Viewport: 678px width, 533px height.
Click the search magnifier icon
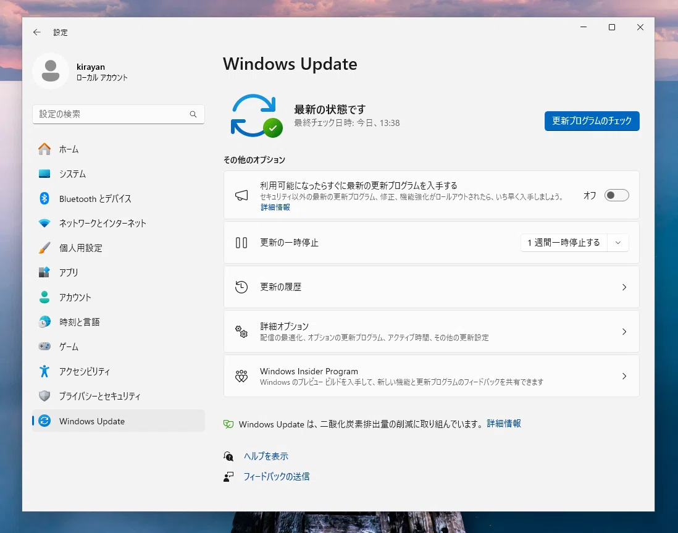coord(193,114)
